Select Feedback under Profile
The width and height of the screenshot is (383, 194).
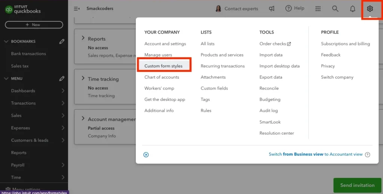click(331, 55)
